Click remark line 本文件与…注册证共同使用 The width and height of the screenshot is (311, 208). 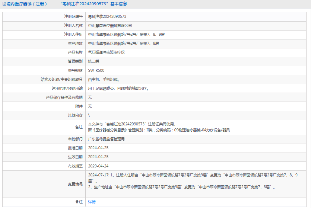tap(132, 124)
